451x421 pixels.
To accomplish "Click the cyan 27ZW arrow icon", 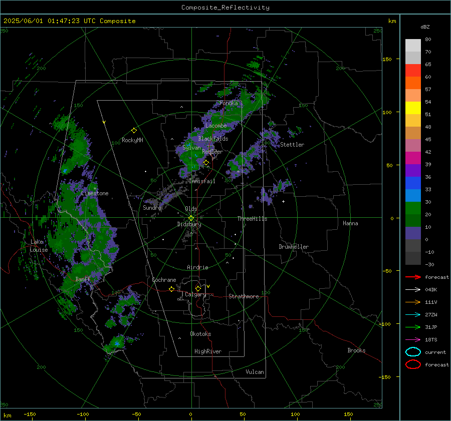I will coord(413,315).
